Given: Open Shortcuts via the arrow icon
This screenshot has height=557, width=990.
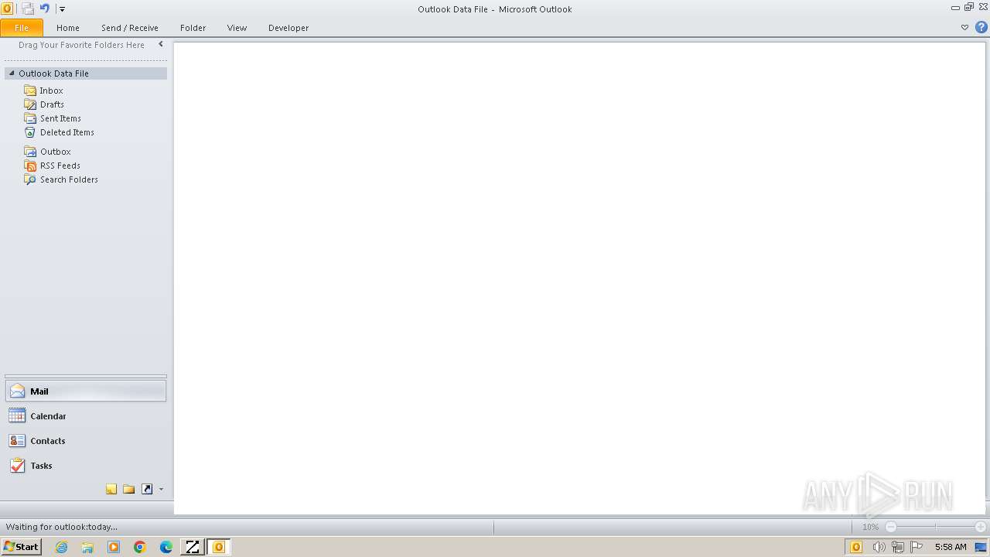Looking at the screenshot, I should click(x=147, y=489).
